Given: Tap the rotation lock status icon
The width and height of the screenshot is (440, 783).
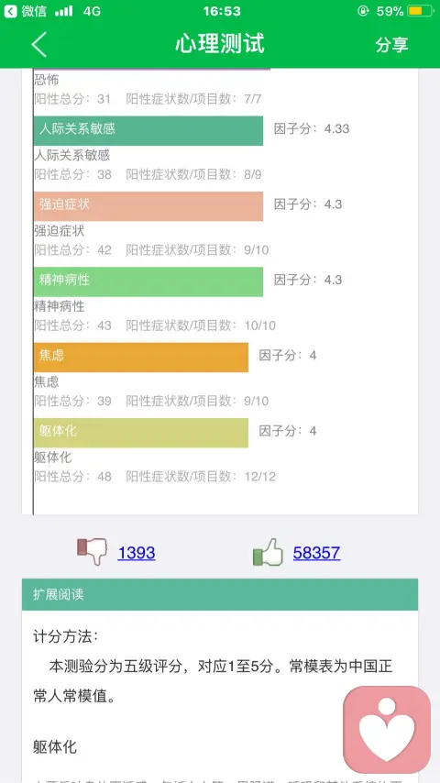Looking at the screenshot, I should click(363, 11).
